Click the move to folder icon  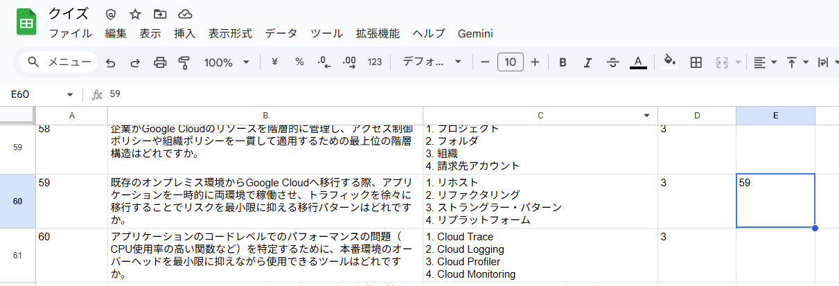coord(160,14)
